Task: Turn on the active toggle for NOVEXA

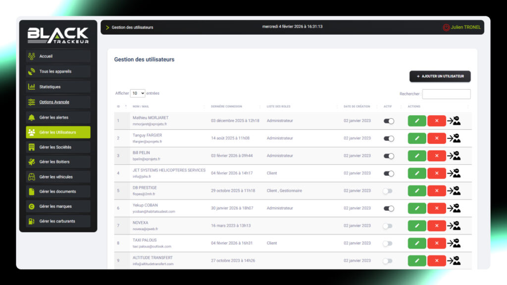Action: [388, 226]
